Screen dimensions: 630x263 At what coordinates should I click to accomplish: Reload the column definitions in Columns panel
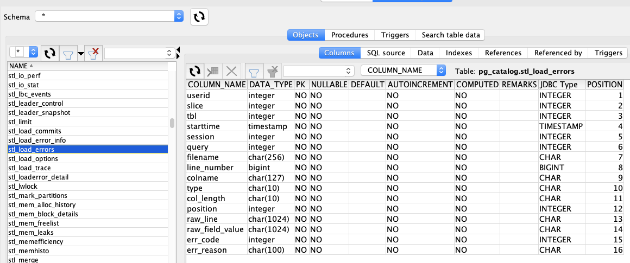[195, 70]
